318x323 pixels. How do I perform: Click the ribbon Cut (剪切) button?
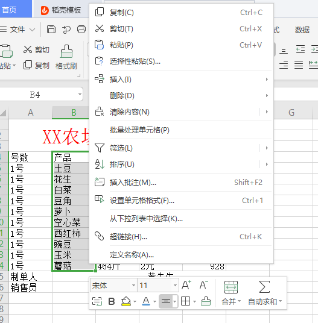pos(36,49)
